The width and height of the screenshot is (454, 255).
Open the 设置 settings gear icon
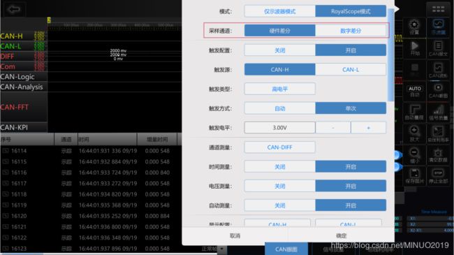(x=414, y=27)
